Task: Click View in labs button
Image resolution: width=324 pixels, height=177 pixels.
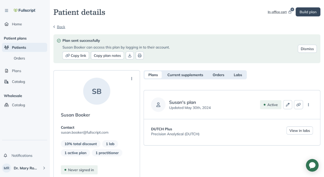Action: (300, 131)
